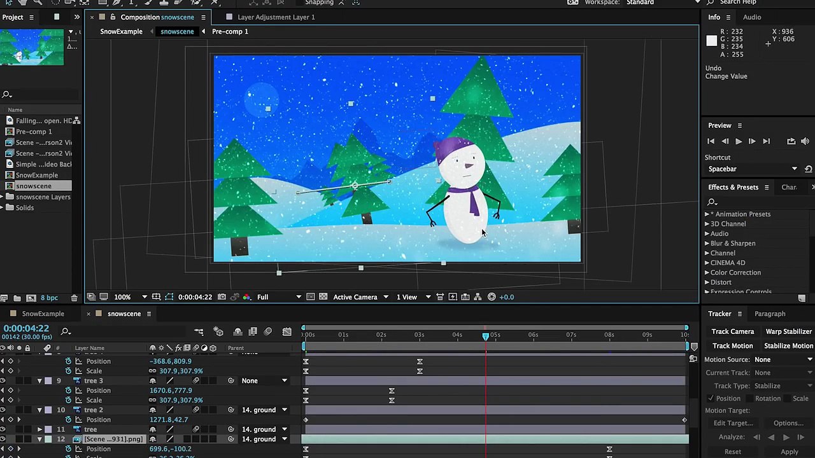Toggle the Position checkbox in Tracker
The height and width of the screenshot is (458, 815).
tap(711, 399)
